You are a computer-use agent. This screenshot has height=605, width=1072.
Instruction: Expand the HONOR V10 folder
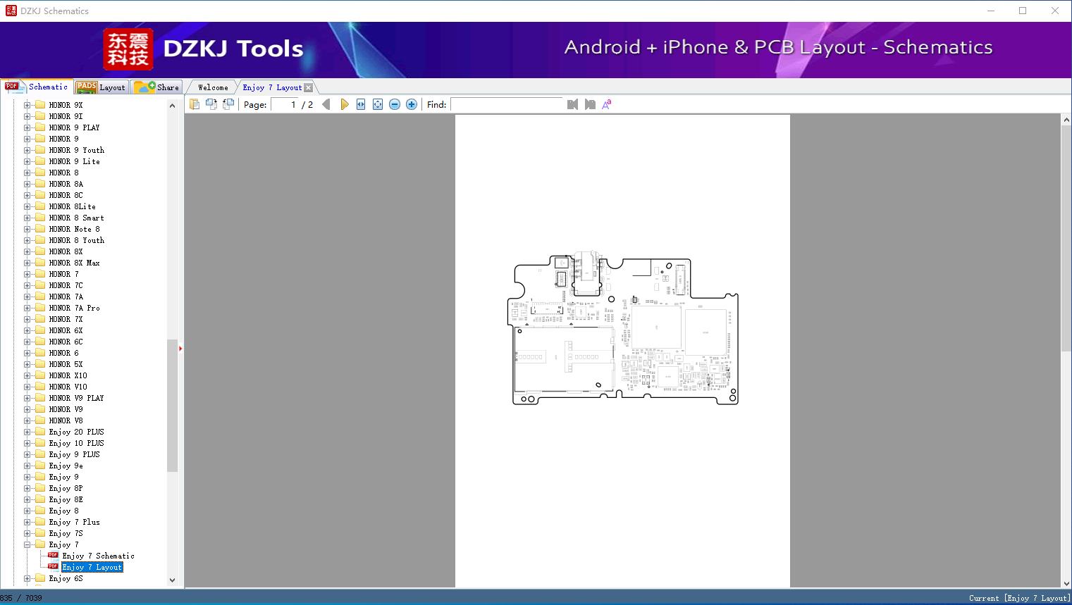click(27, 387)
